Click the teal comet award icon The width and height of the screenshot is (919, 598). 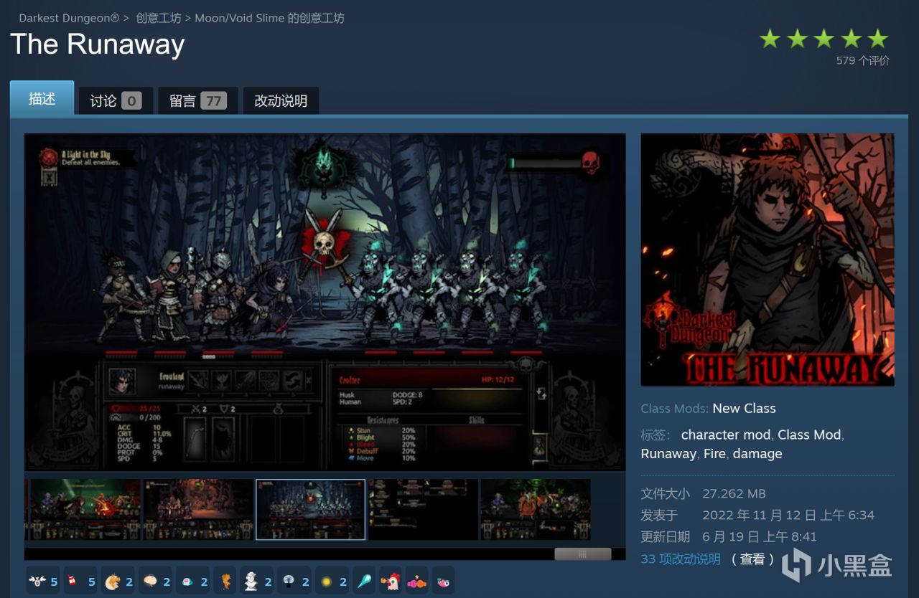365,582
